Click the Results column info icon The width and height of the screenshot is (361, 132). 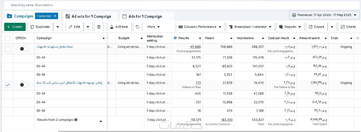175,38
